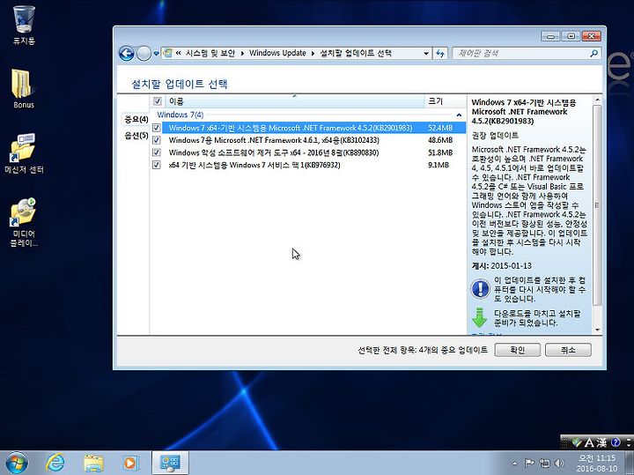Click the network tray icon
The height and width of the screenshot is (475, 634).
click(x=544, y=463)
